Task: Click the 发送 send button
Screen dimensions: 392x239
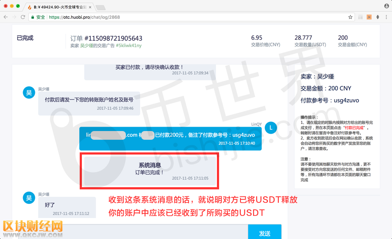Action: click(x=265, y=232)
